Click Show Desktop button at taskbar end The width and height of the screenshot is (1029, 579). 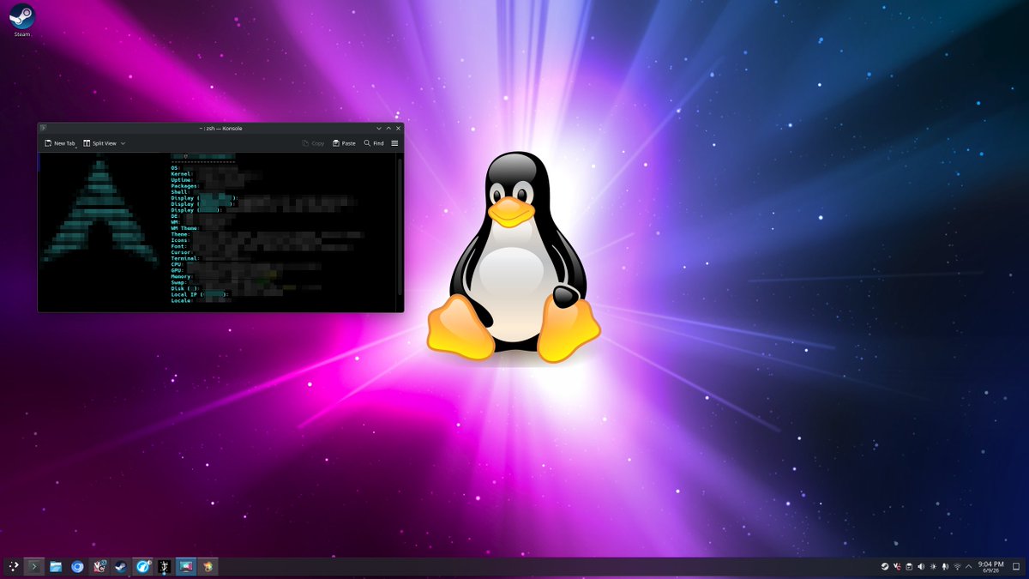[1016, 567]
